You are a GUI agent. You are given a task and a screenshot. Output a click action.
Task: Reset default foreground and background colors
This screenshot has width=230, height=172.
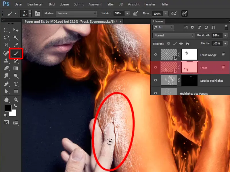coord(5,116)
